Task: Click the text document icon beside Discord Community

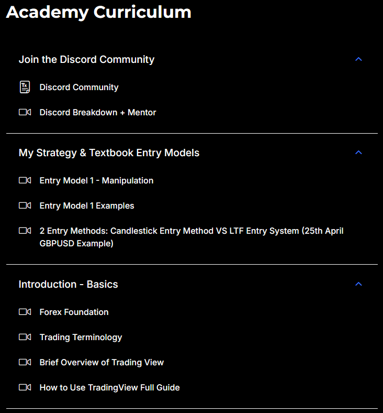Action: (25, 88)
